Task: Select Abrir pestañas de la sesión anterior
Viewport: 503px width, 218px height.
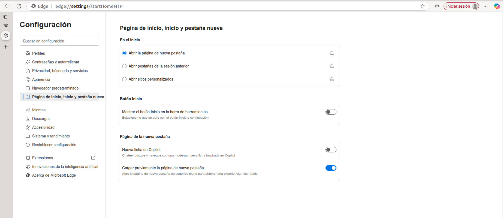Action: tap(124, 66)
